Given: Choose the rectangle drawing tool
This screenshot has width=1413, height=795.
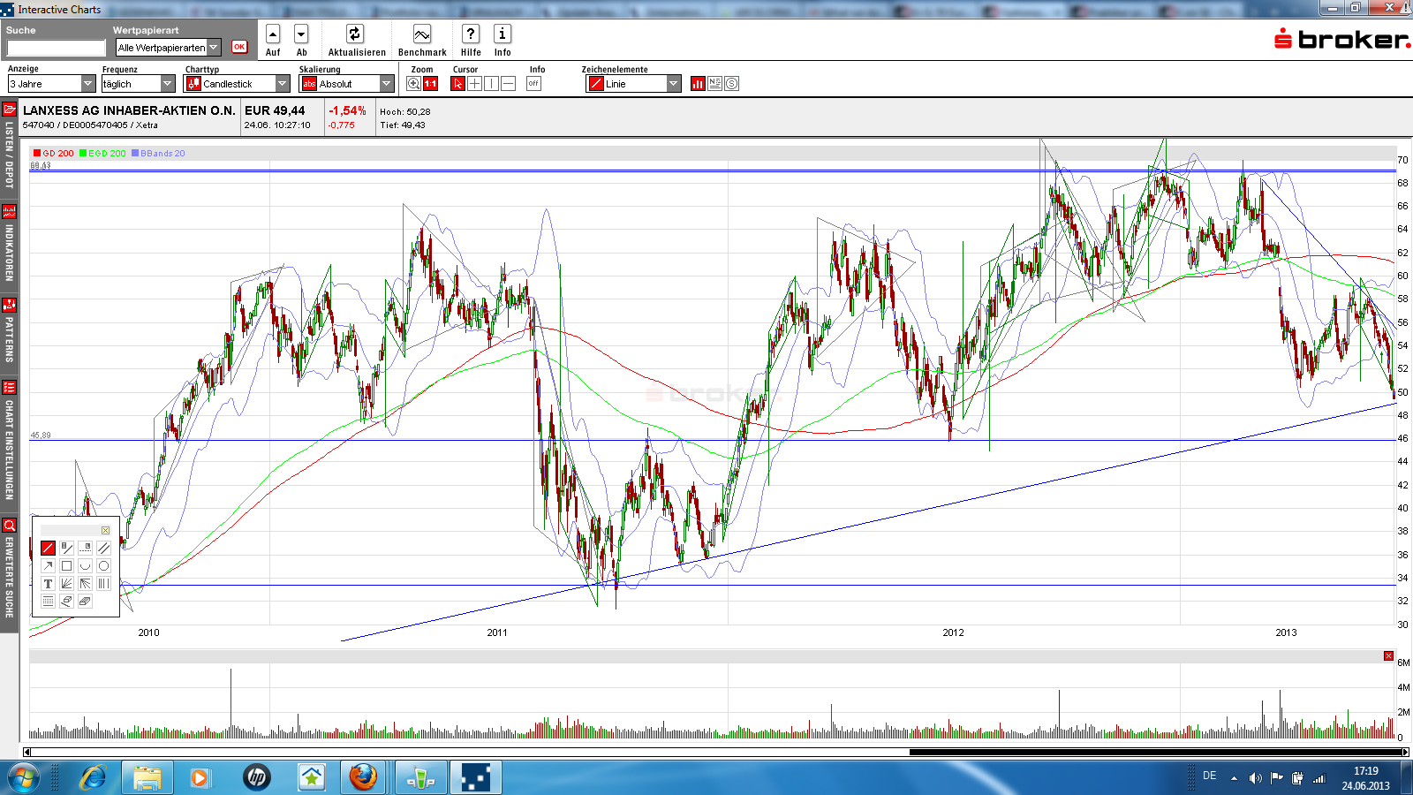Looking at the screenshot, I should [66, 565].
